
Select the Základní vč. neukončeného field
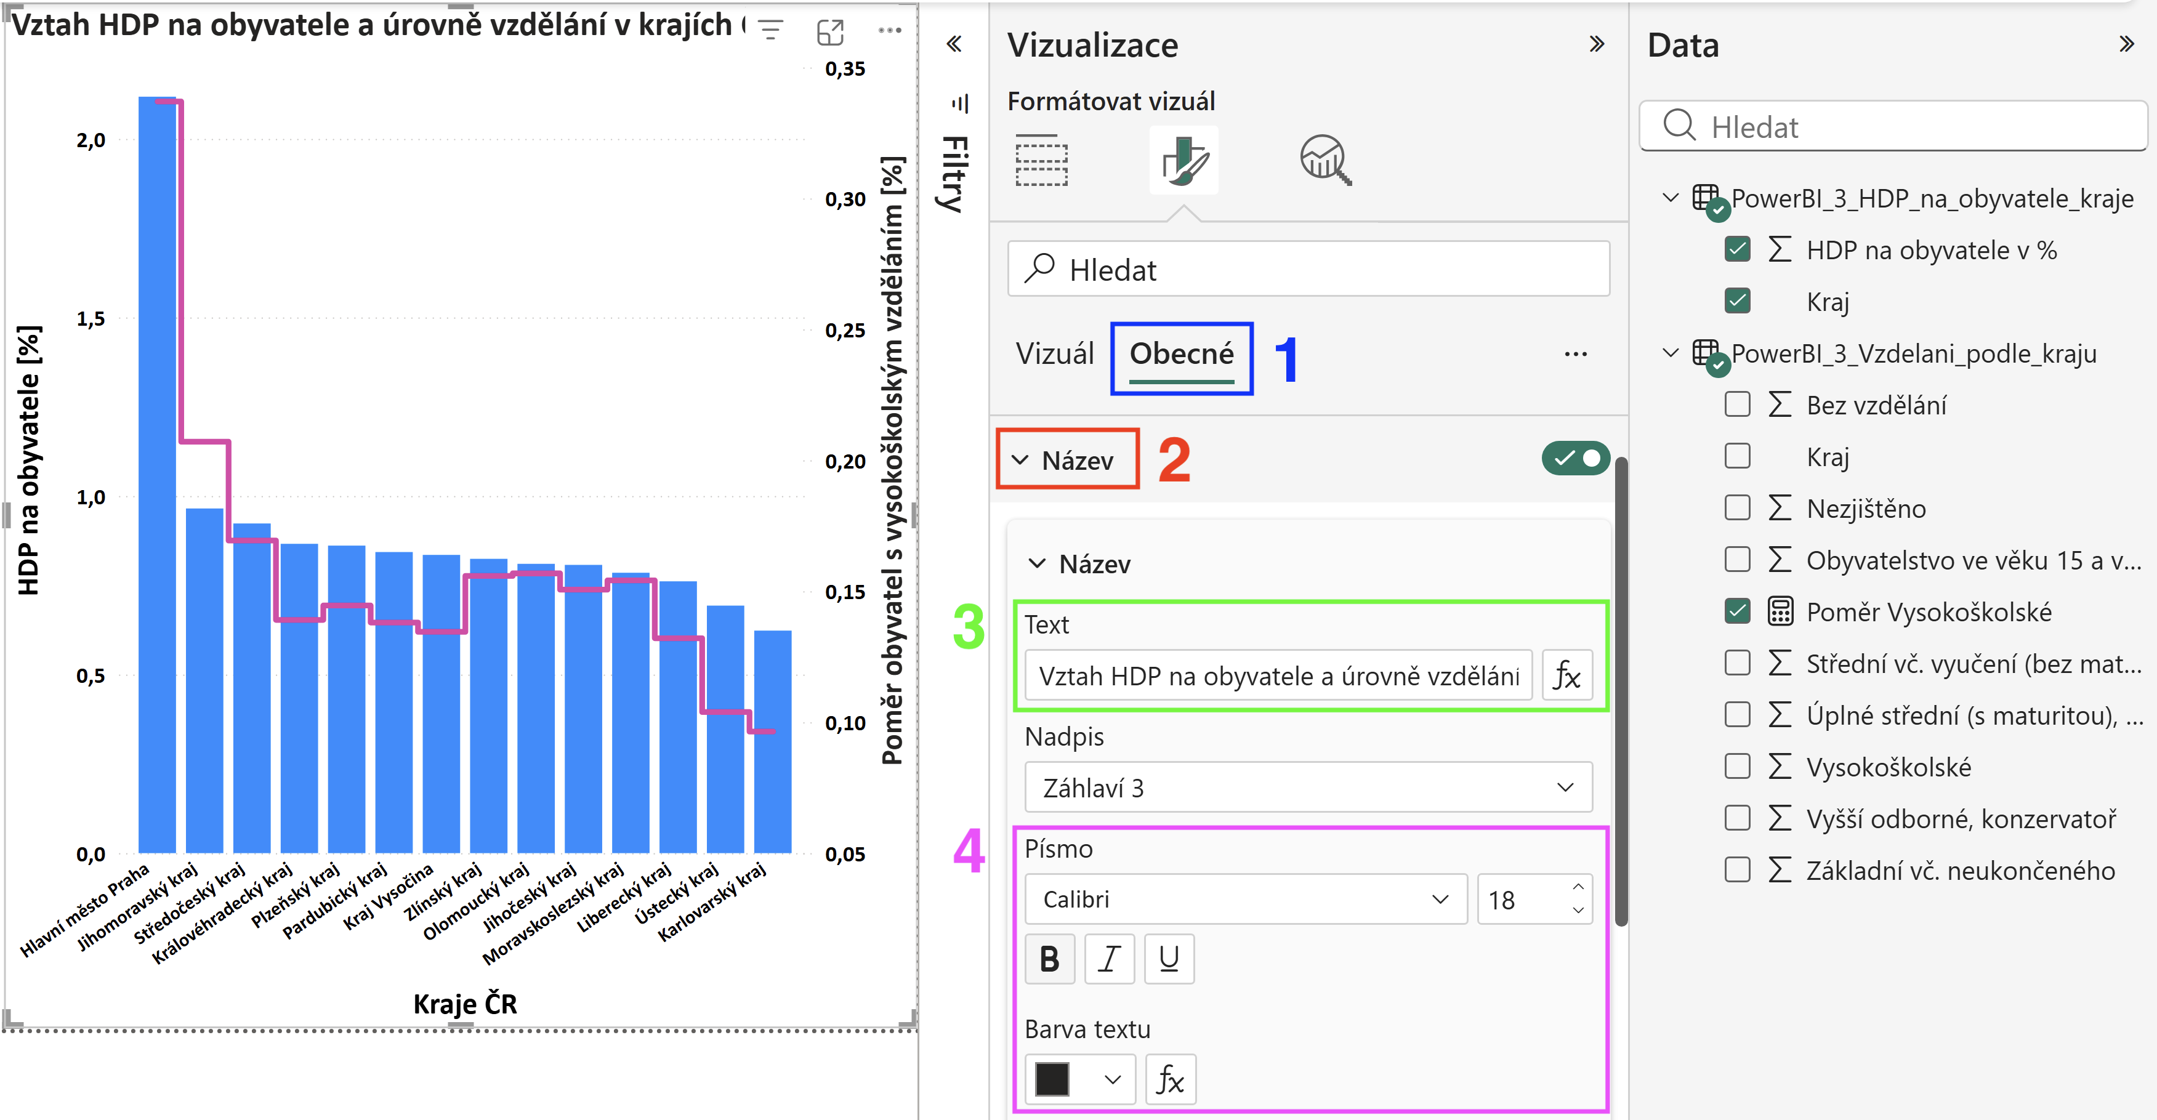pyautogui.click(x=1738, y=870)
